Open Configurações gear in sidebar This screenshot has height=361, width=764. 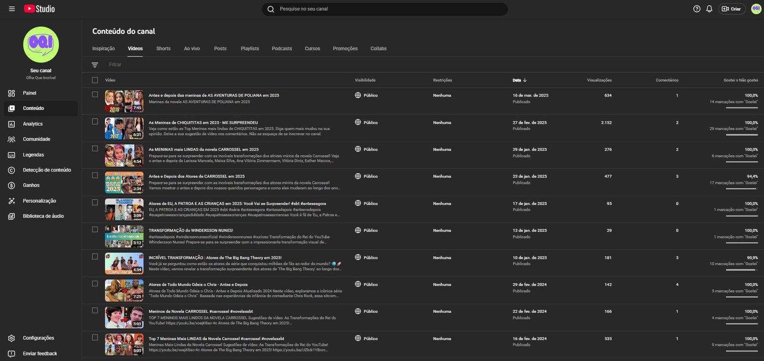[x=38, y=338]
